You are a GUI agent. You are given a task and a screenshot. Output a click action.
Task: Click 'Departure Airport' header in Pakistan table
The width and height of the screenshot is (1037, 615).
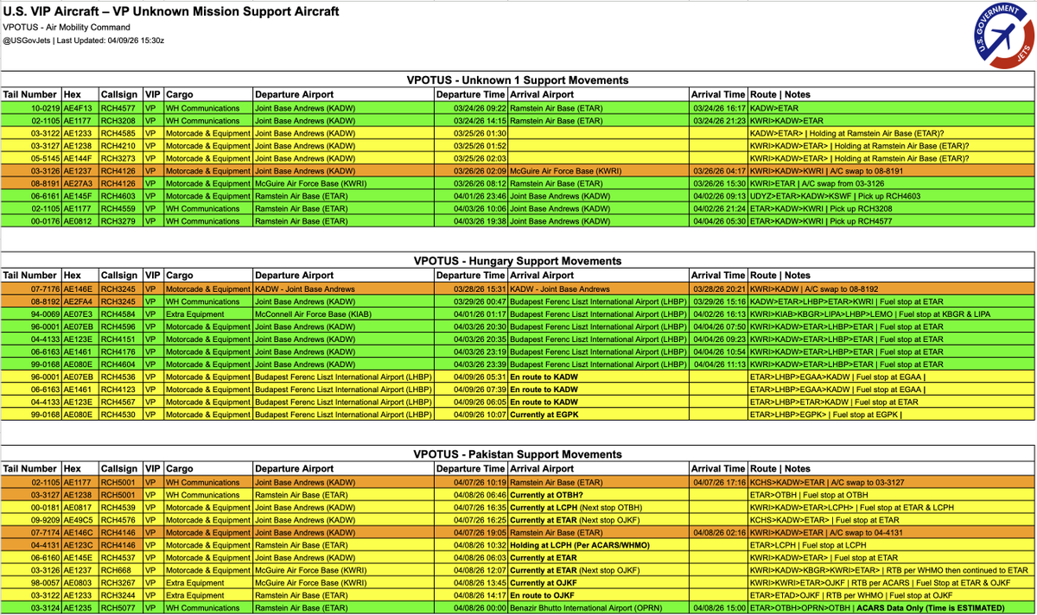(x=342, y=469)
